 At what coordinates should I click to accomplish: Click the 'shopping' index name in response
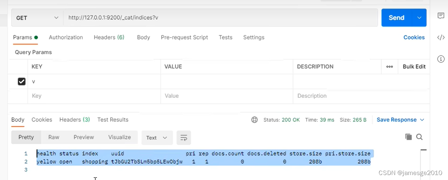[x=95, y=162]
